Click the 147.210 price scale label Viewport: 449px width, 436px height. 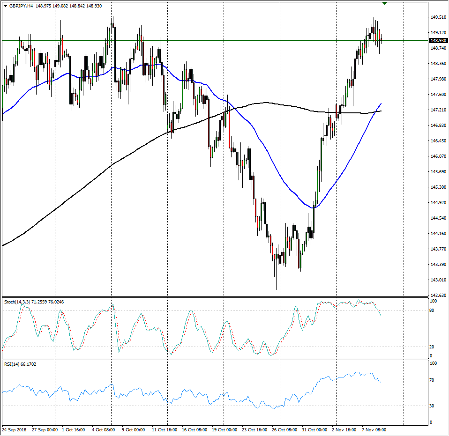click(438, 110)
